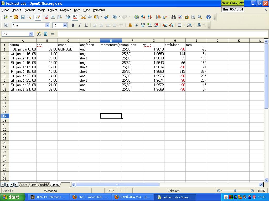Toggle Bold formatting

click(x=73, y=25)
